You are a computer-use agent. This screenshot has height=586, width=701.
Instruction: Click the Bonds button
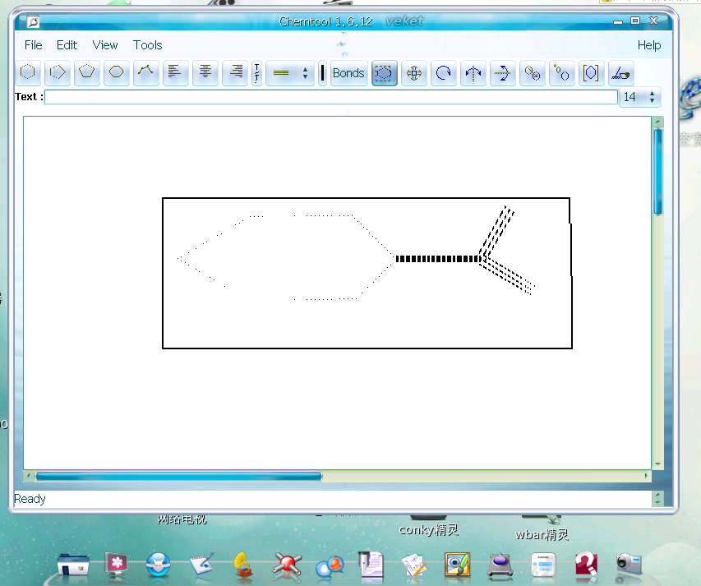[x=348, y=73]
